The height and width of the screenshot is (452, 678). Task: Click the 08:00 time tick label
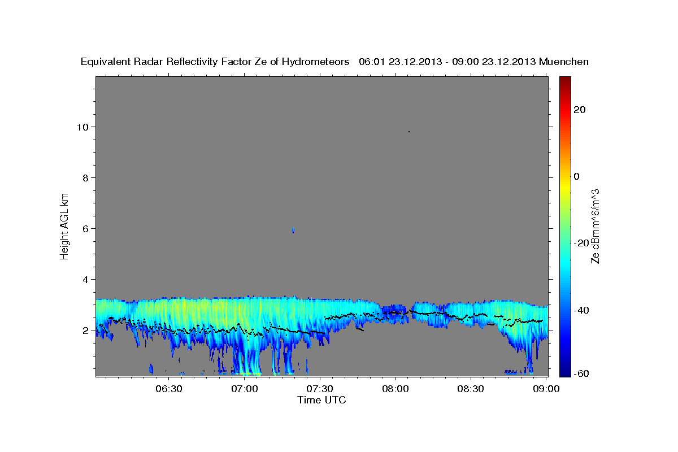click(x=395, y=389)
